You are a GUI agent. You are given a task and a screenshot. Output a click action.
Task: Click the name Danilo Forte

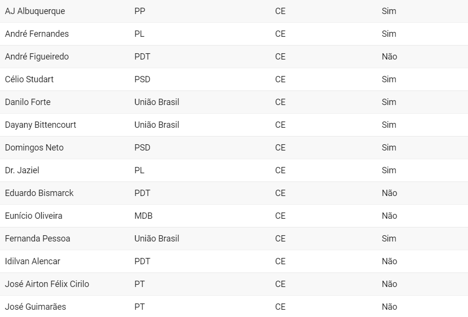[x=28, y=102]
